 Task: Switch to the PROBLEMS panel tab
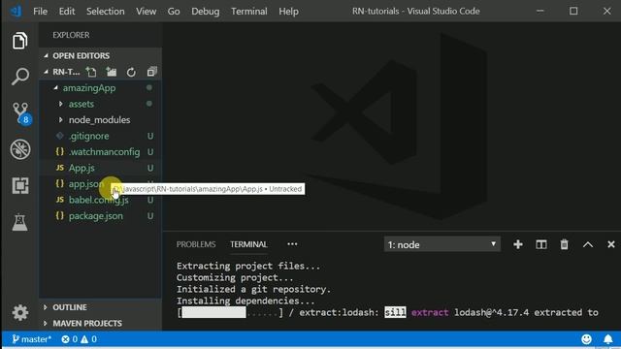(x=196, y=244)
